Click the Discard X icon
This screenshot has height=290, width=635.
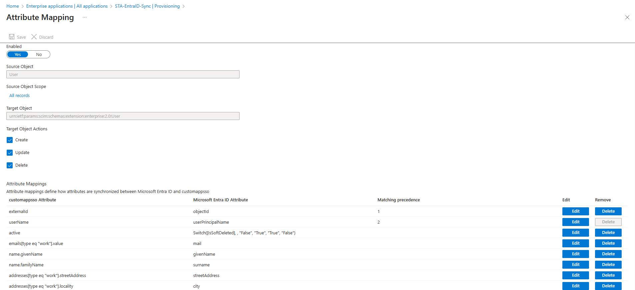(34, 37)
